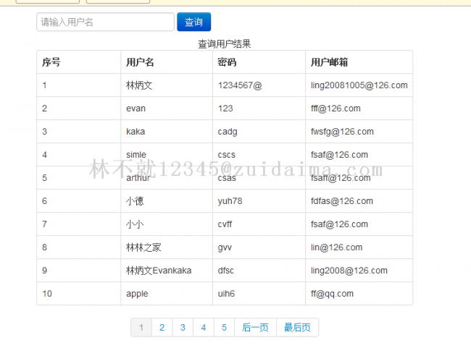Click the 后一页 next page link
The image size is (471, 353).
[x=255, y=328]
